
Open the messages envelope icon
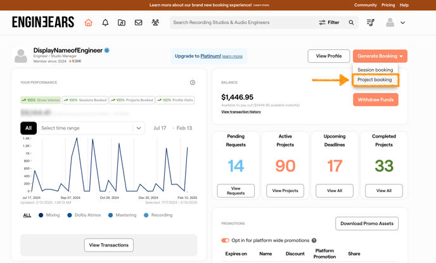(x=138, y=23)
